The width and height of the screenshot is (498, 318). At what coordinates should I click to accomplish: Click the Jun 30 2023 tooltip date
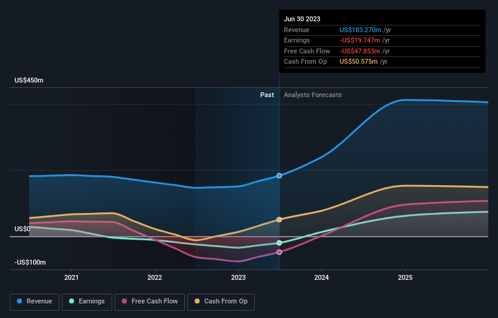click(x=302, y=19)
